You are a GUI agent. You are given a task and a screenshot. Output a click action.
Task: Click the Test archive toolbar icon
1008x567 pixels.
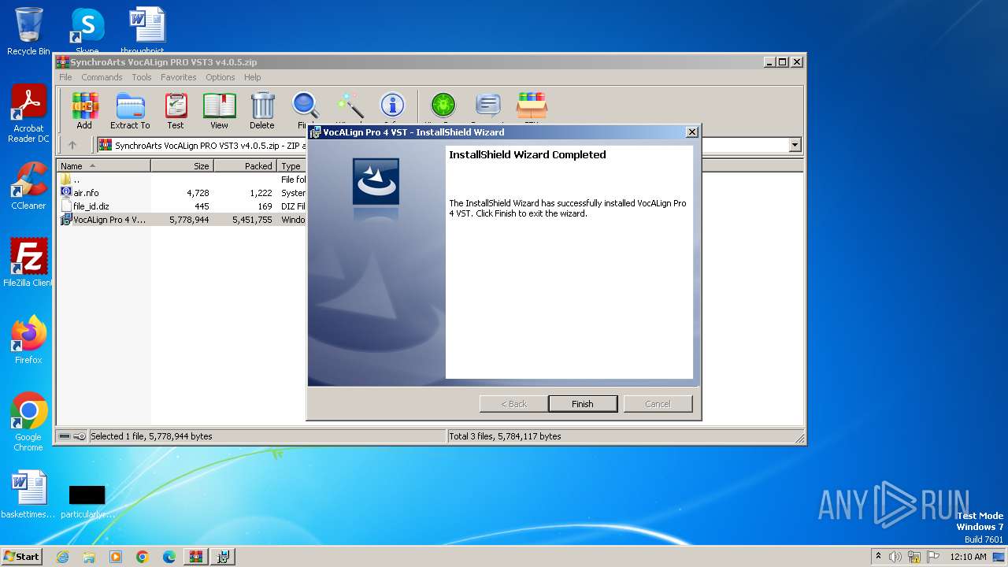click(x=176, y=110)
